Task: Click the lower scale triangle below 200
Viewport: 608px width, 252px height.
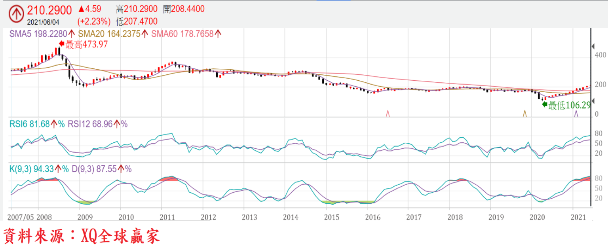Action: (593, 101)
